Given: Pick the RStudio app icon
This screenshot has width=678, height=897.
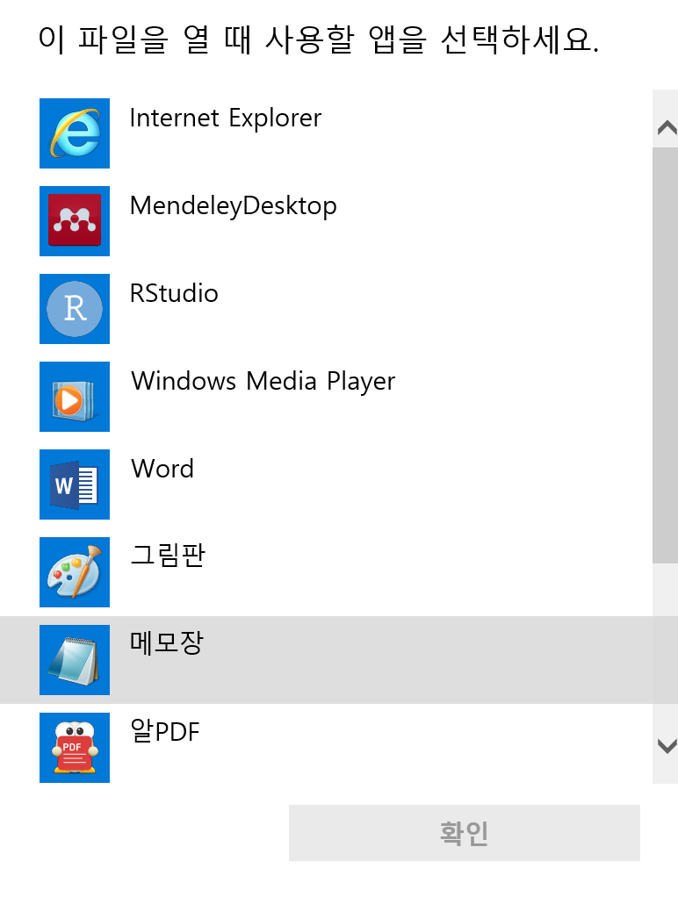Looking at the screenshot, I should pos(75,309).
